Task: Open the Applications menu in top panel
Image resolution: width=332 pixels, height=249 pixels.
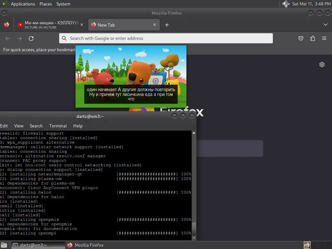Action: [23, 4]
